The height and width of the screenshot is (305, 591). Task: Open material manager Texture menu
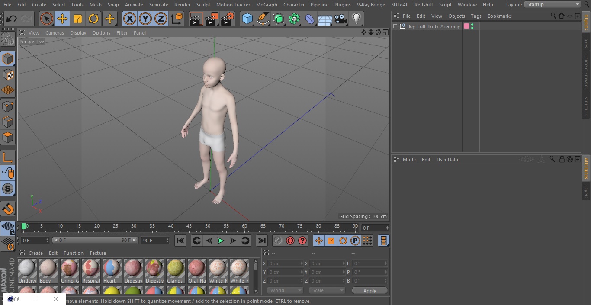(x=97, y=253)
